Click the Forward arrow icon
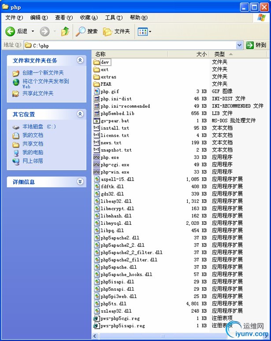The image size is (271, 341). pyautogui.click(x=45, y=31)
